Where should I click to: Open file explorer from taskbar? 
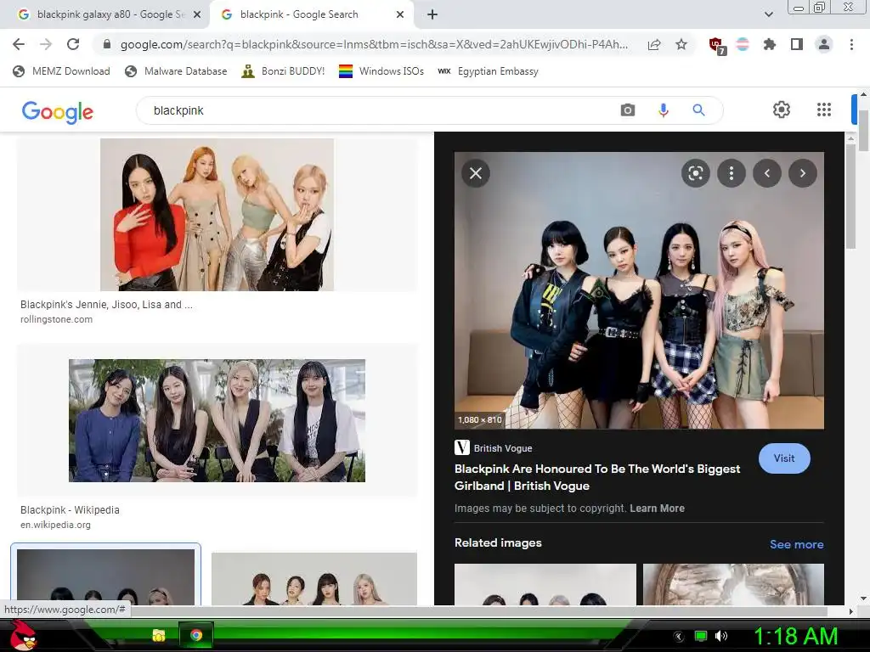pos(158,635)
